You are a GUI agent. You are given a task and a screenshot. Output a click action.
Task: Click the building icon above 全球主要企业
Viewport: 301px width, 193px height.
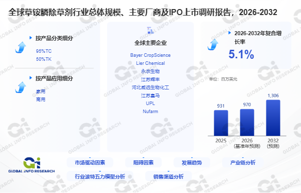[150, 31]
